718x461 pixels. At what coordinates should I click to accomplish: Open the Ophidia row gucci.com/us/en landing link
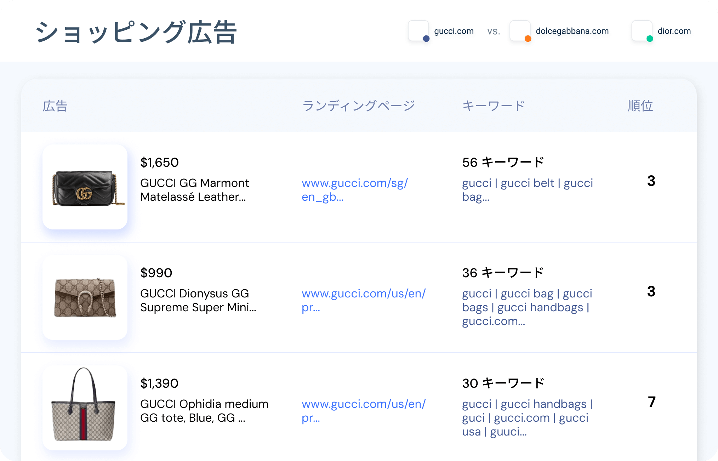tap(363, 411)
